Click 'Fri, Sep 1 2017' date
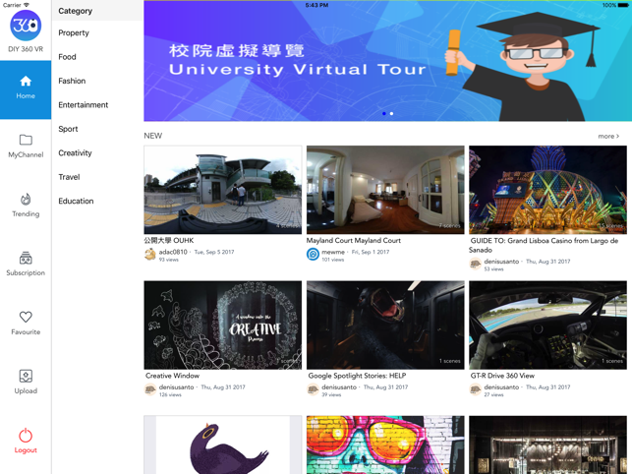632x474 pixels. (x=371, y=252)
